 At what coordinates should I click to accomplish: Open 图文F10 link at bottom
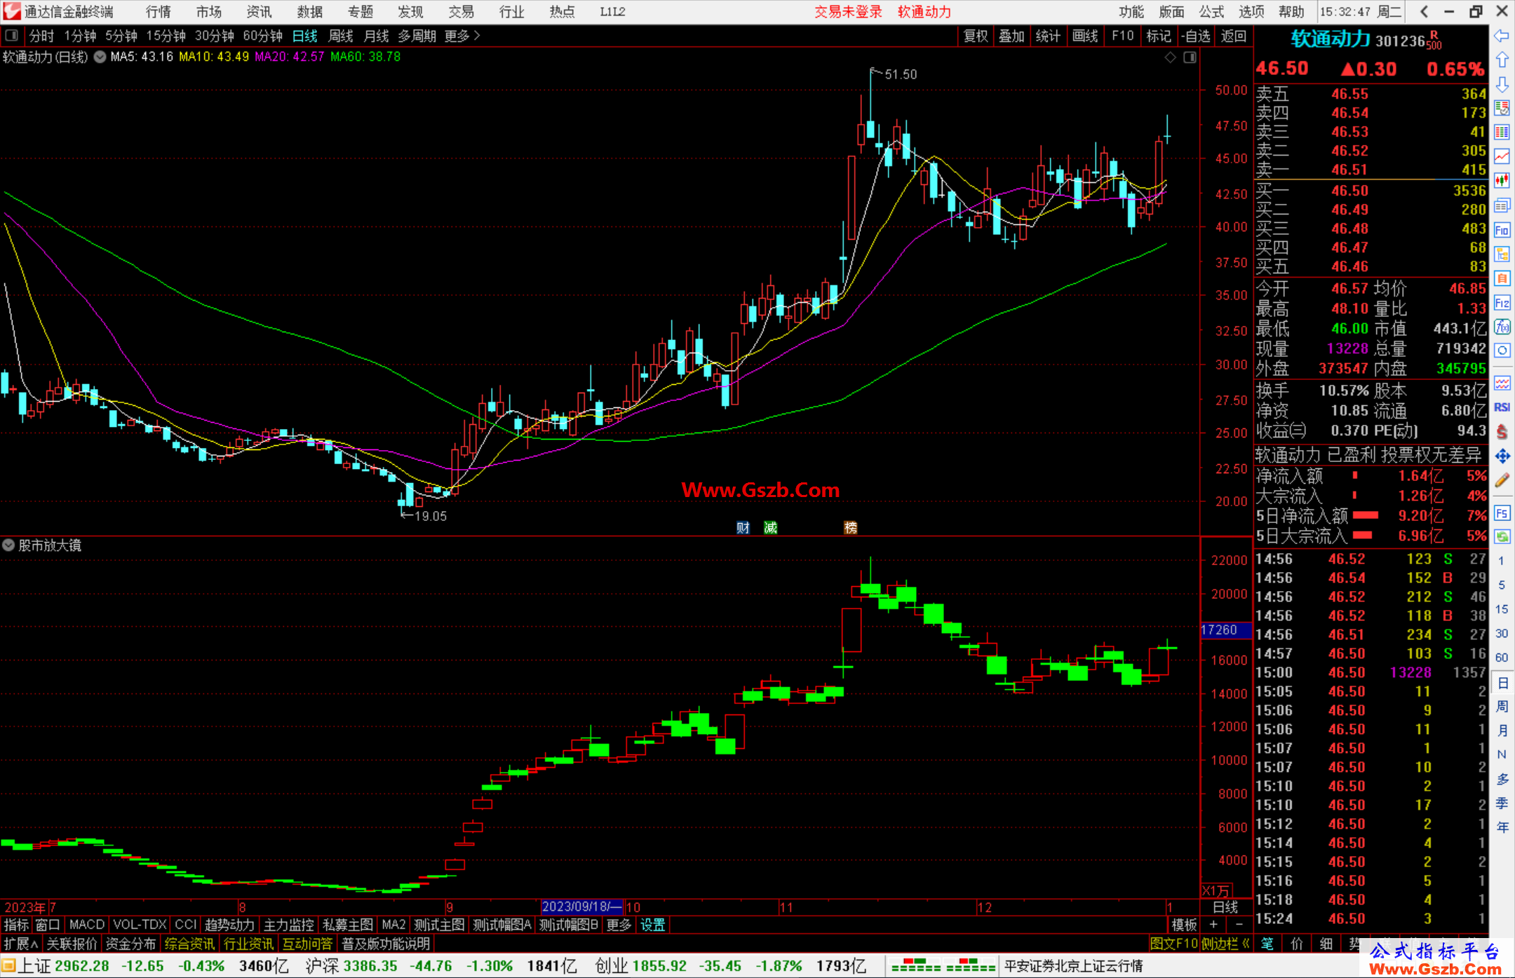click(1173, 944)
